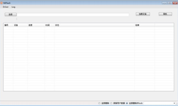Maximize the MiFlash window
This screenshot has width=178, height=106.
click(x=170, y=3)
